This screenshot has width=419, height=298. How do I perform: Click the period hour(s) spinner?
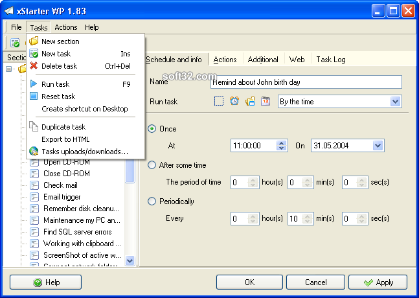253,182
